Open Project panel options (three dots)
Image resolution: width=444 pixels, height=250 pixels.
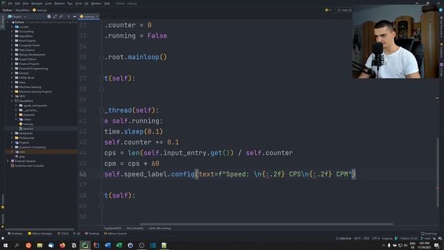point(69,17)
